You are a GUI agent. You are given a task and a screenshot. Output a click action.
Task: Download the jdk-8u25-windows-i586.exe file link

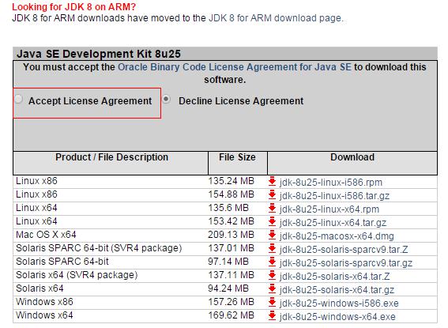339,303
